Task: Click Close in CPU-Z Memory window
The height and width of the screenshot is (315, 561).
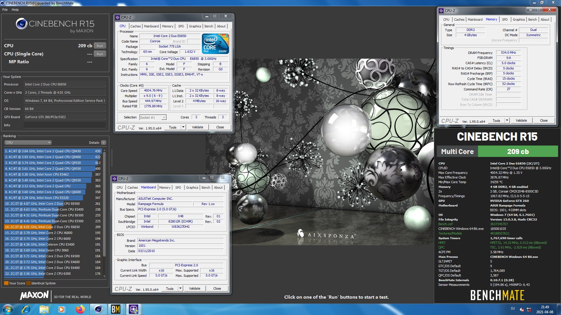Action: 544,120
